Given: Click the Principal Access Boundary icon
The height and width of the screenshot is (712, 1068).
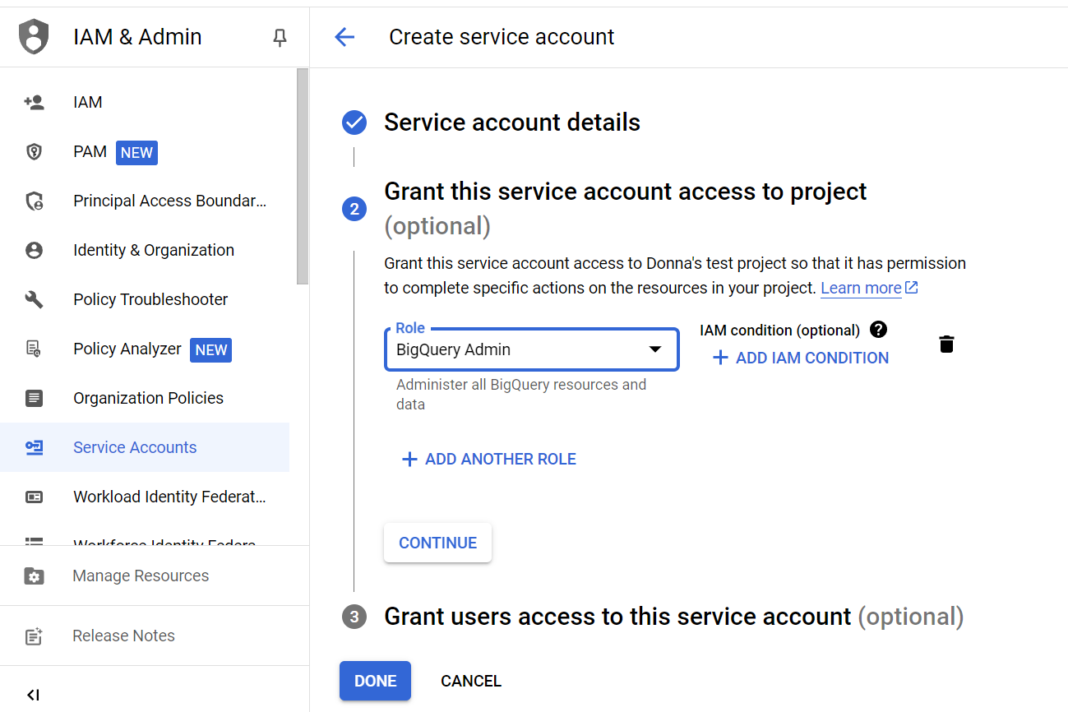Looking at the screenshot, I should click(34, 201).
